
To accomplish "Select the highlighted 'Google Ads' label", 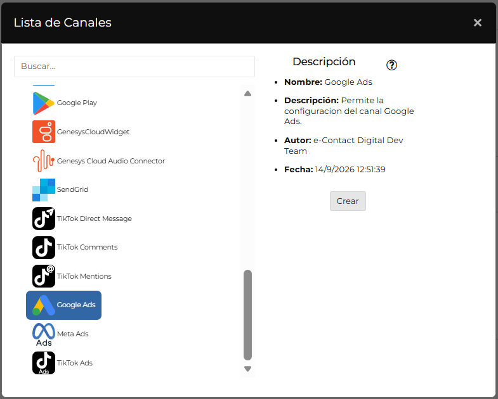I will coord(76,305).
